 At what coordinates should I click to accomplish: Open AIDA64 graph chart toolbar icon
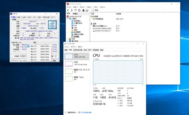click(x=87, y=10)
